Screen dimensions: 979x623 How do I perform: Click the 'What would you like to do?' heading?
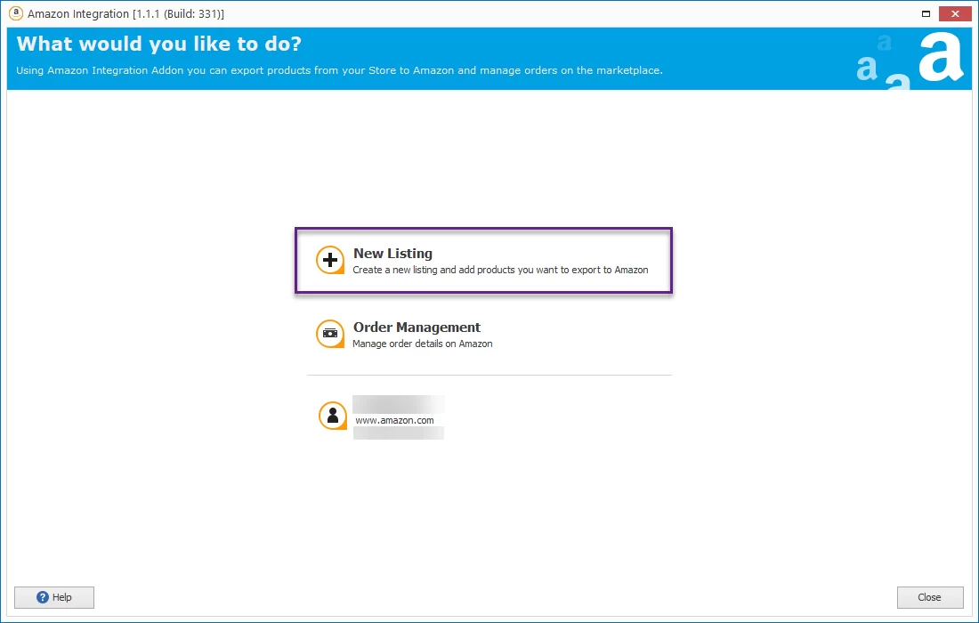(x=159, y=44)
